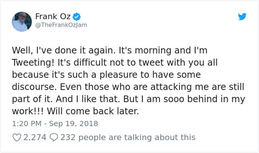
Task: Click the Frank Oz display name
Action: click(x=53, y=17)
